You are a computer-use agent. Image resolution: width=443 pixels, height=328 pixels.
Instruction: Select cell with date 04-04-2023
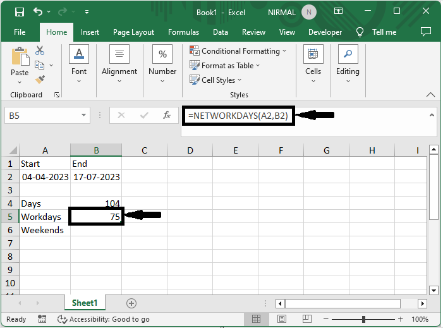click(45, 177)
